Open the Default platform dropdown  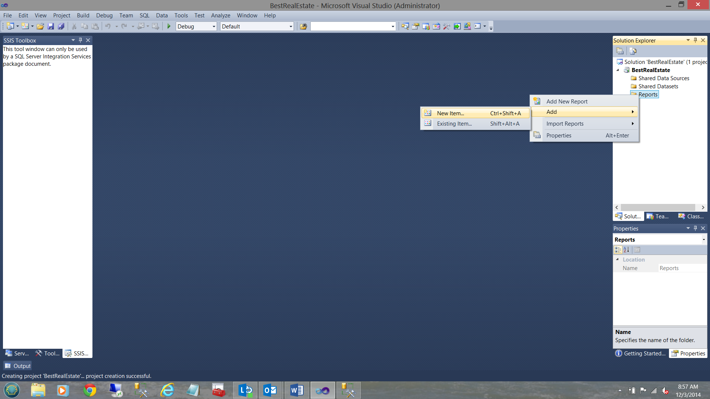coord(291,26)
